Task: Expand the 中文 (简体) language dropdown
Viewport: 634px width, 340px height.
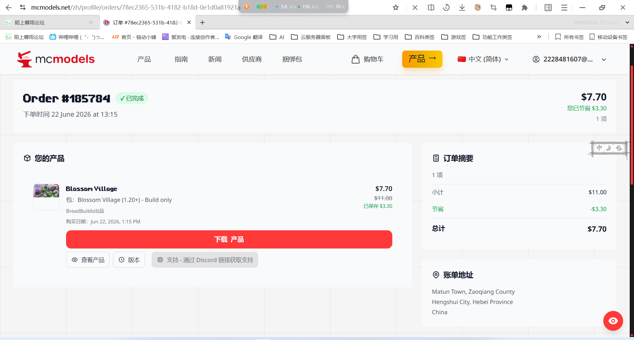Action: click(483, 59)
